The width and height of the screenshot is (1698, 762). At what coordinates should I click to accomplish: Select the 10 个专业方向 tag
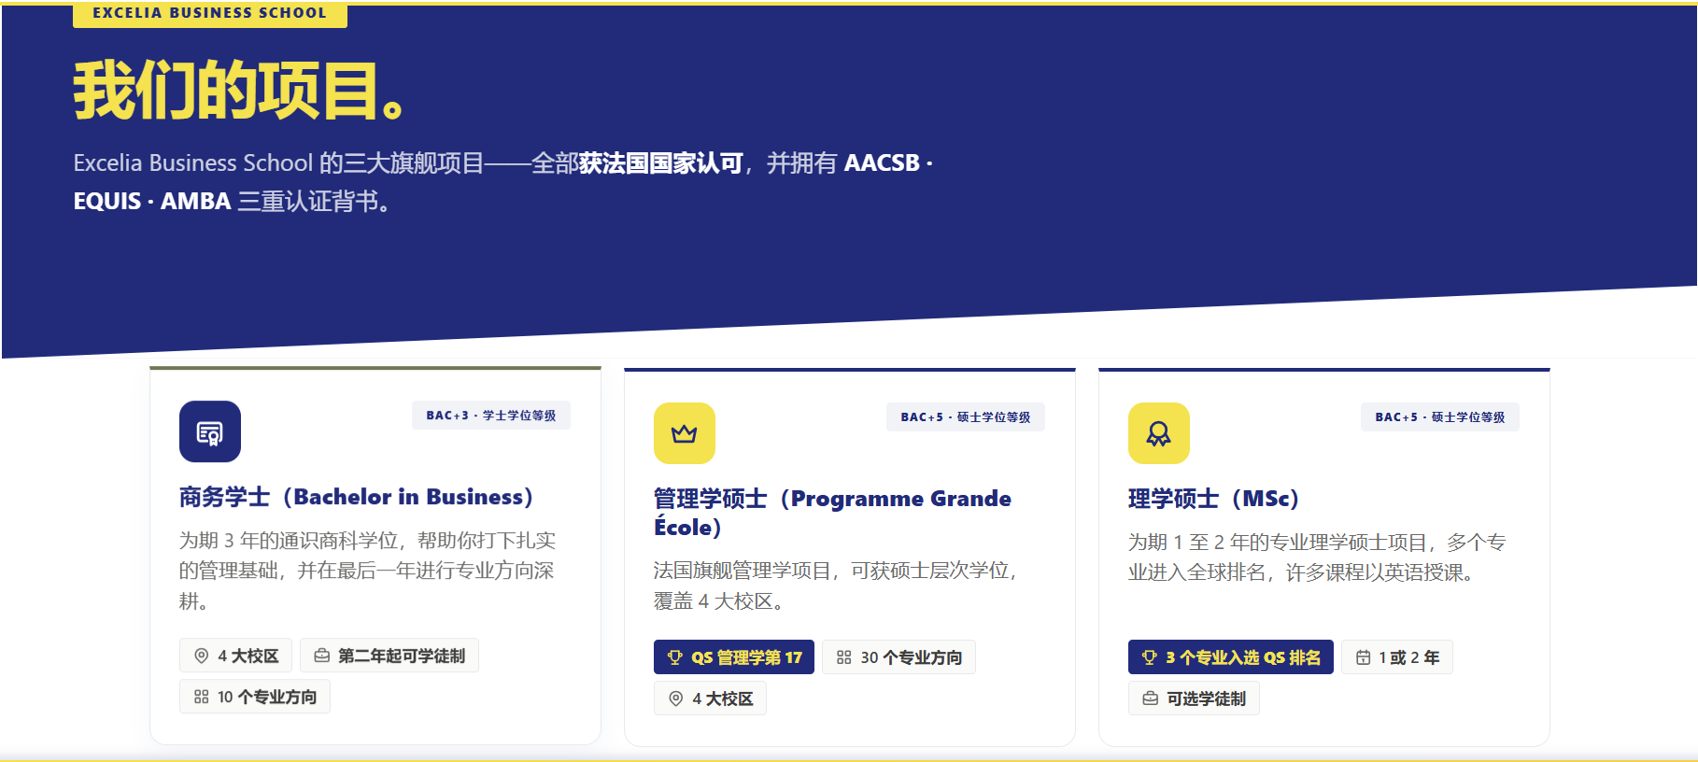click(255, 697)
